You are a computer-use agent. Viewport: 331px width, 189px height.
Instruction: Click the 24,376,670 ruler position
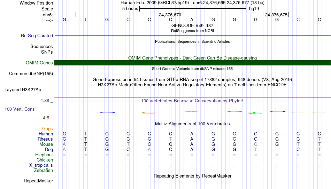170,15
